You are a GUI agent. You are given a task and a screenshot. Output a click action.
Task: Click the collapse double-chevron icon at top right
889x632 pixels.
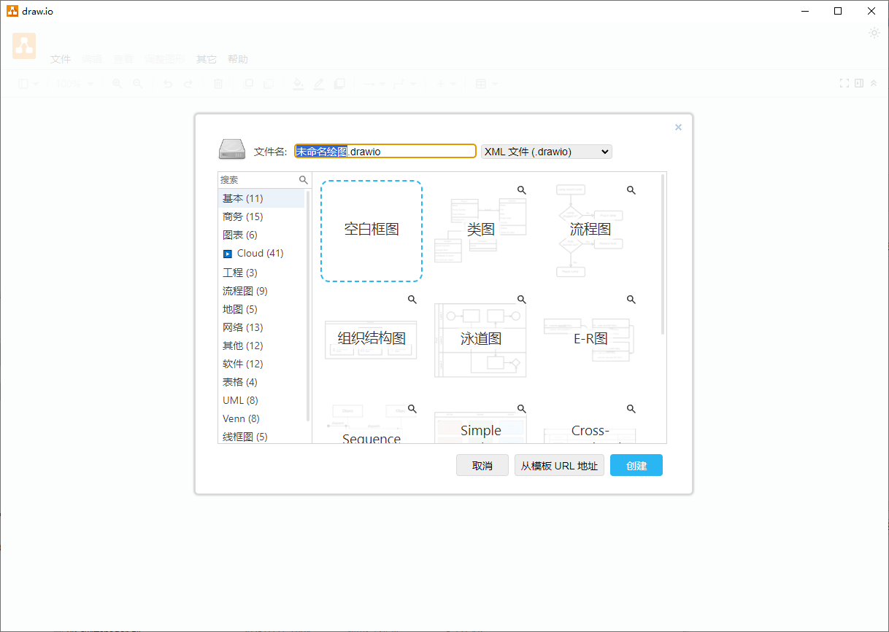[874, 83]
